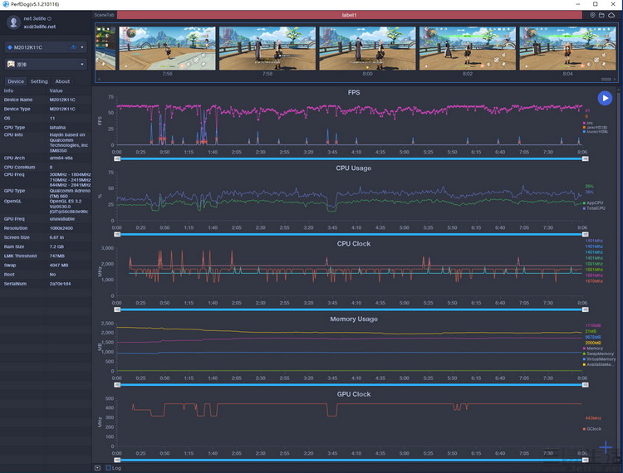Open the folder icon in the top toolbar

[x=601, y=15]
